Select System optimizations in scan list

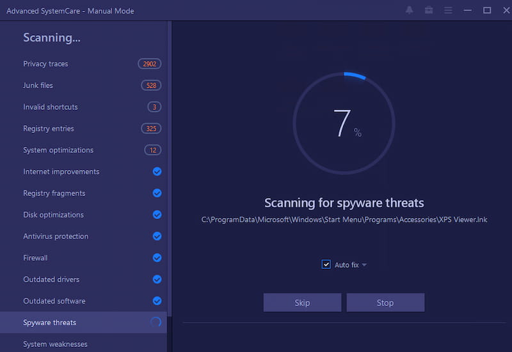83,150
